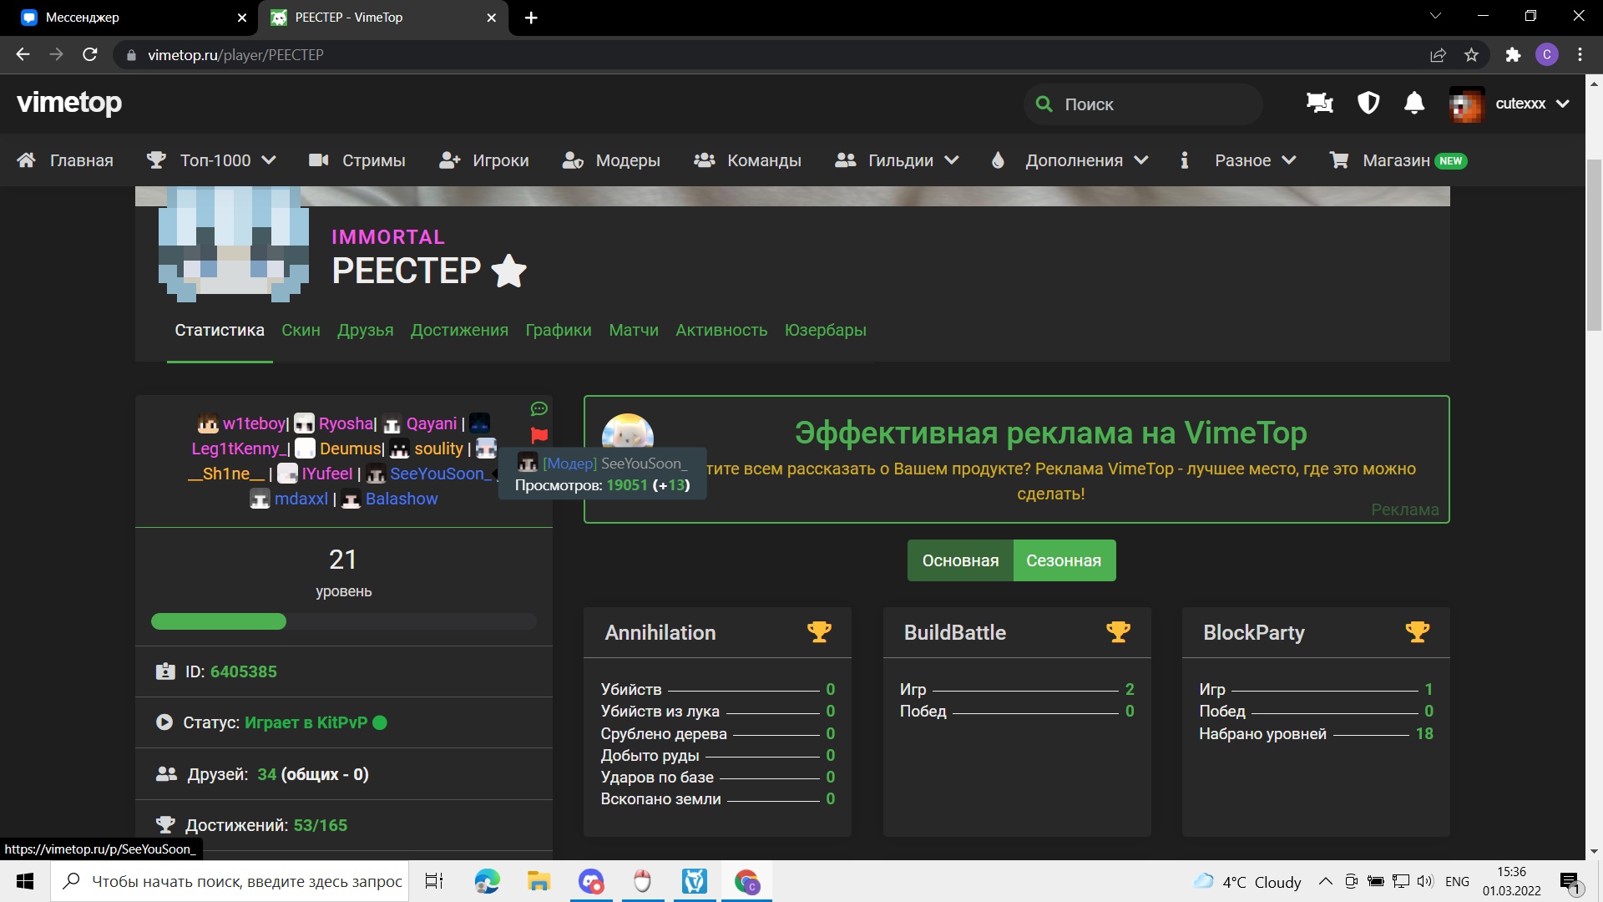Select the Сезонная statistics toggle
Image resolution: width=1603 pixels, height=902 pixels.
[1064, 560]
